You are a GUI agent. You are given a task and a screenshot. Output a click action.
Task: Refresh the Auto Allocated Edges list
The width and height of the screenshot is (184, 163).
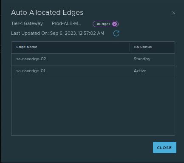coord(116,34)
